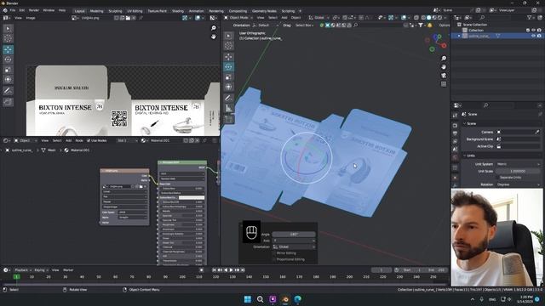The height and width of the screenshot is (306, 545).
Task: Switch perspective/orthographic grid icon in viewport
Action: [444, 84]
